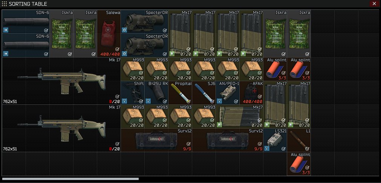Select the Iskra ration next to Salewa
The width and height of the screenshot is (381, 183).
[x=85, y=33]
